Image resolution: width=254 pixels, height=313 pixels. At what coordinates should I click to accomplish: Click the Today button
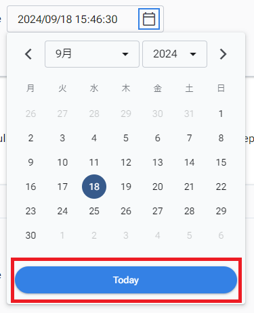click(126, 280)
